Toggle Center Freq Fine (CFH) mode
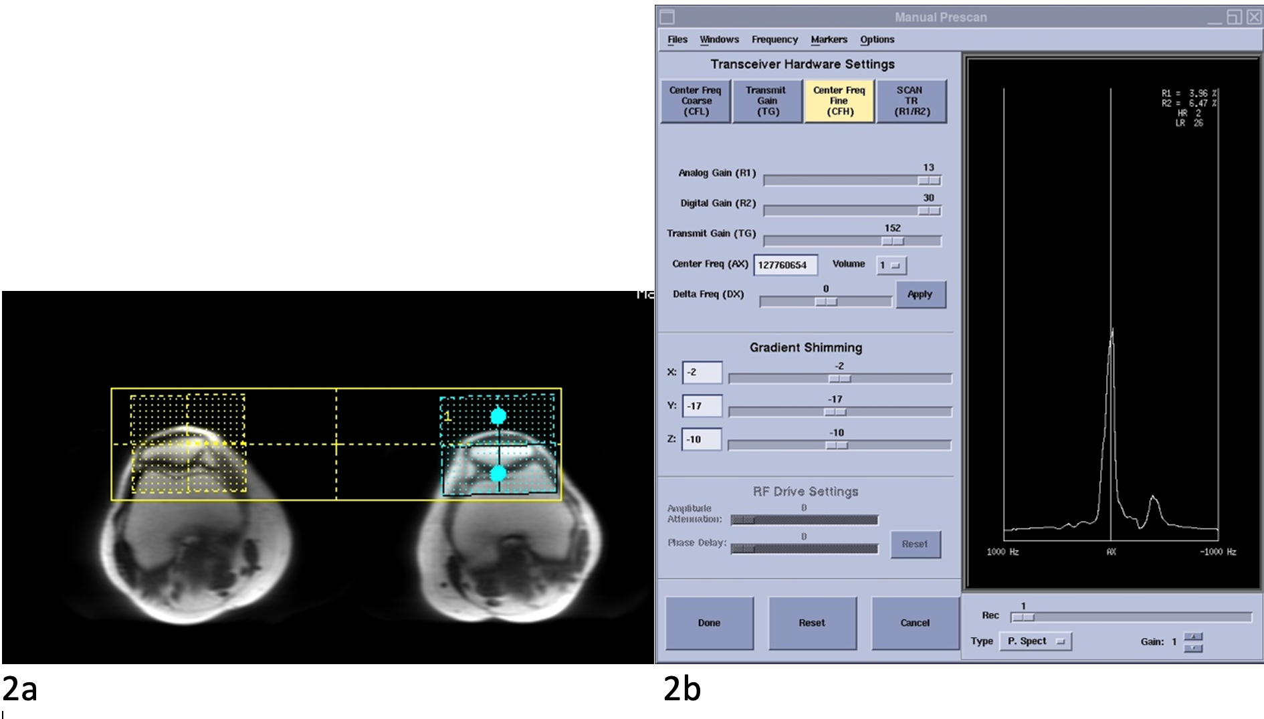 [839, 101]
